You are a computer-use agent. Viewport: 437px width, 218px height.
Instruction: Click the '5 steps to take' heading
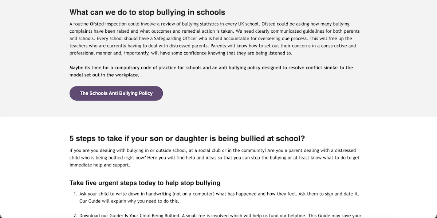(x=187, y=138)
